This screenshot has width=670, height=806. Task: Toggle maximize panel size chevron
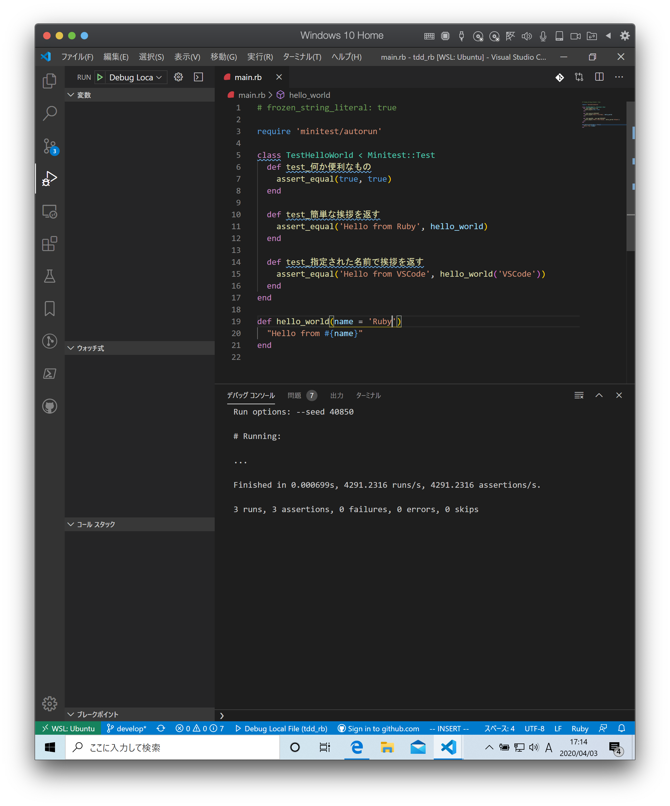599,395
